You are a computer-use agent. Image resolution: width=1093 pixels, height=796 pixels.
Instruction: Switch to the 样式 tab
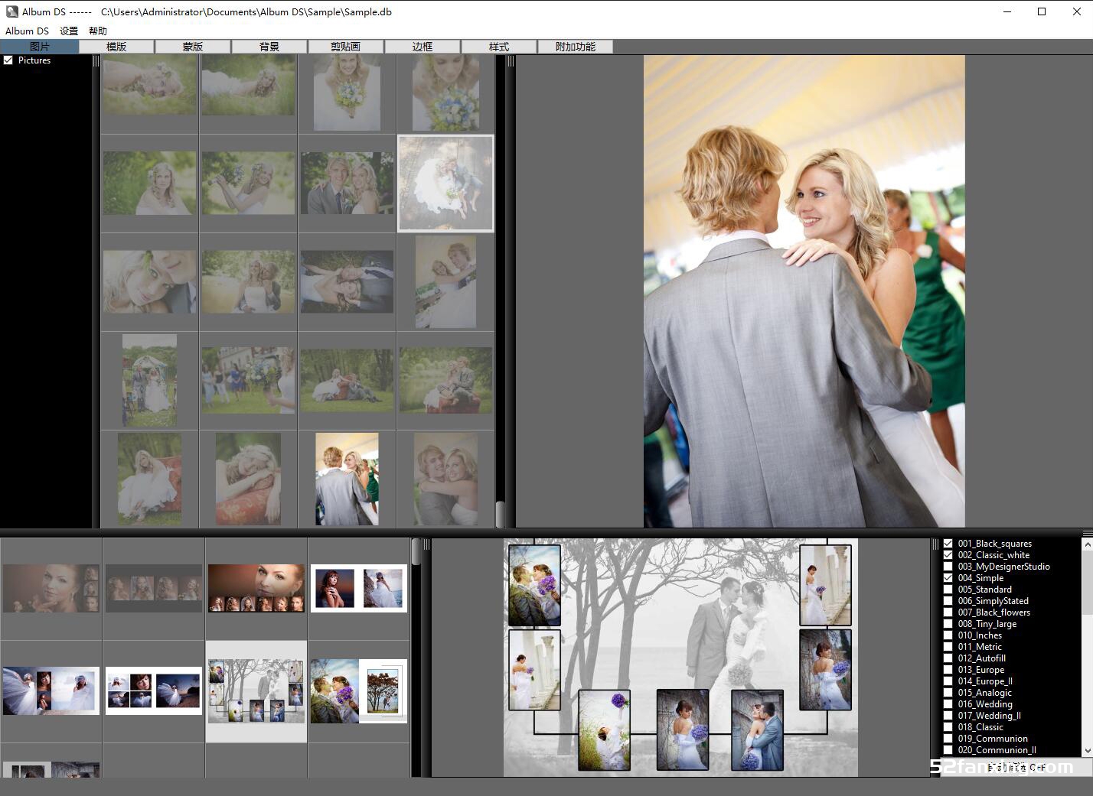(x=499, y=47)
